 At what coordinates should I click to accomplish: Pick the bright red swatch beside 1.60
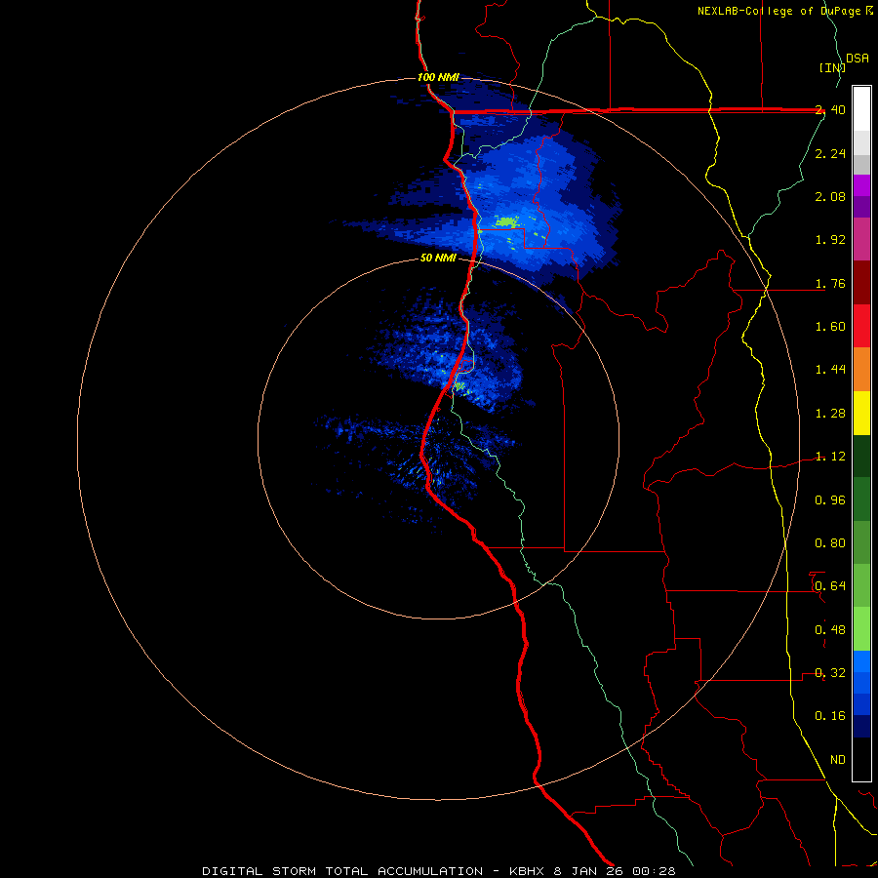click(861, 326)
